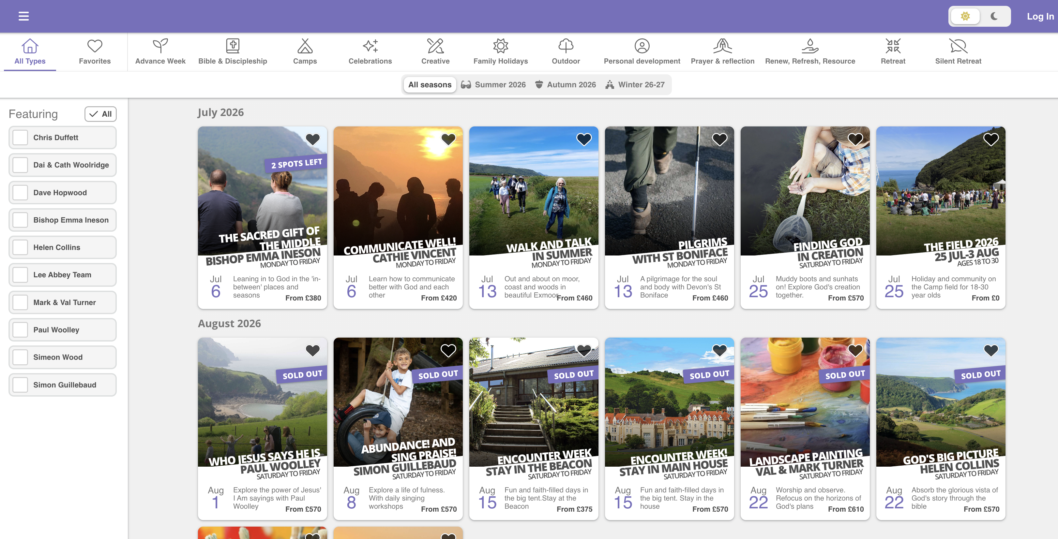Open the hamburger navigation menu
The width and height of the screenshot is (1058, 539).
coord(23,16)
